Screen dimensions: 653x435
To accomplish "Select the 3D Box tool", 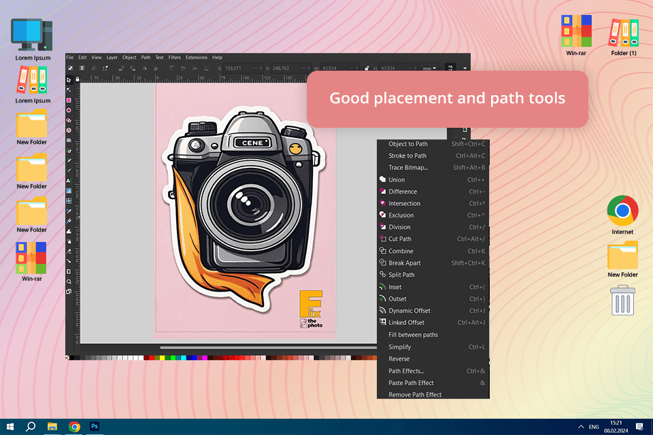I will 69,130.
